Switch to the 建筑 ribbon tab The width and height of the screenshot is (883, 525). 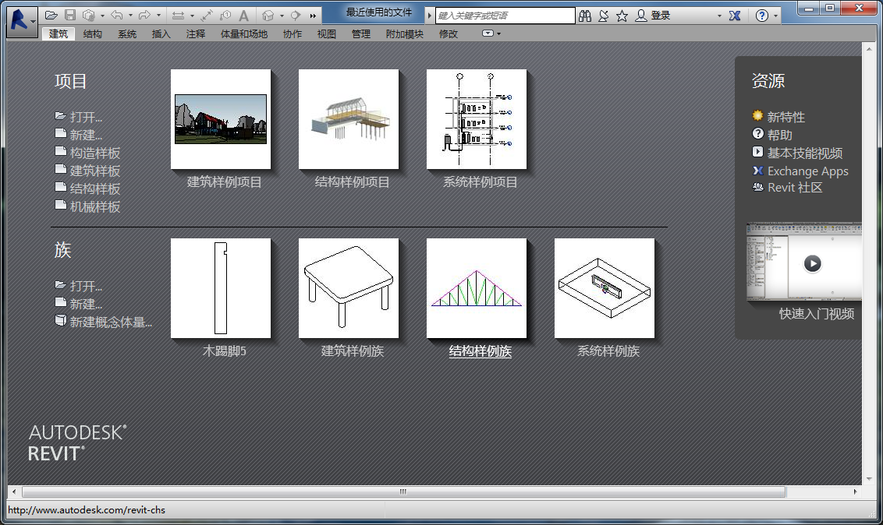click(59, 33)
